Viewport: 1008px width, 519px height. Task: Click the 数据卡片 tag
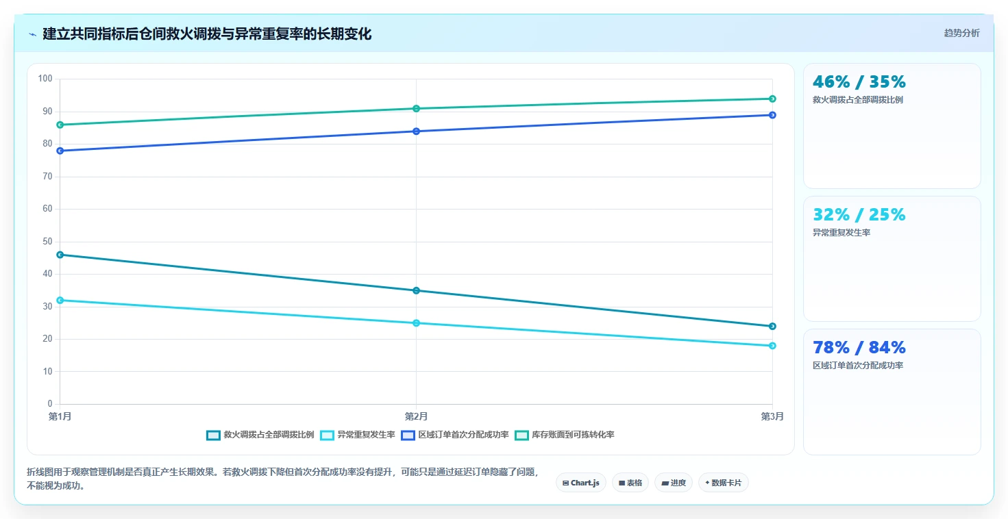(x=723, y=483)
